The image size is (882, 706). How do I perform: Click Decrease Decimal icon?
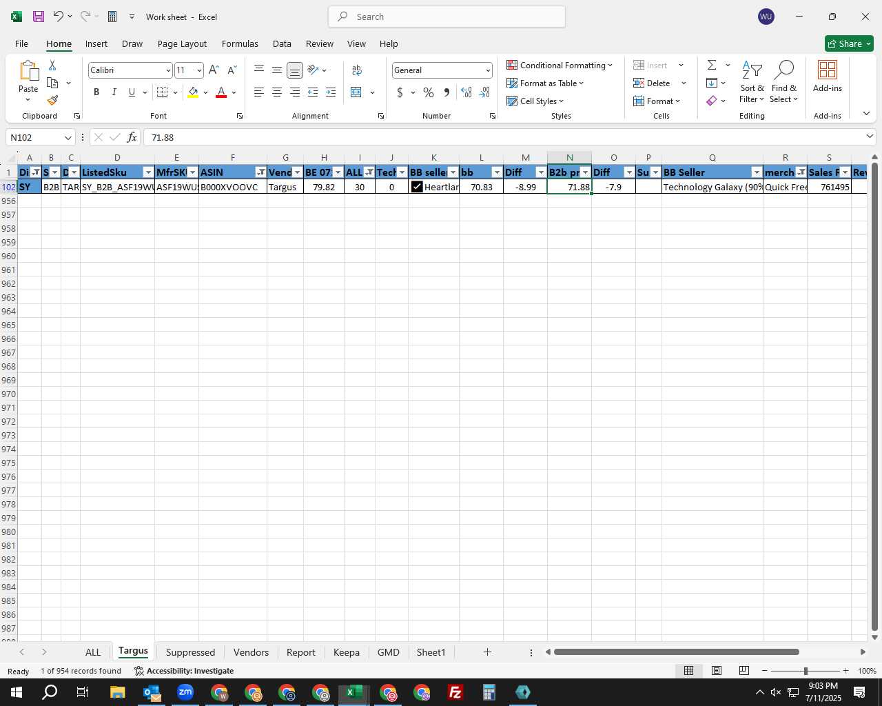coord(484,92)
